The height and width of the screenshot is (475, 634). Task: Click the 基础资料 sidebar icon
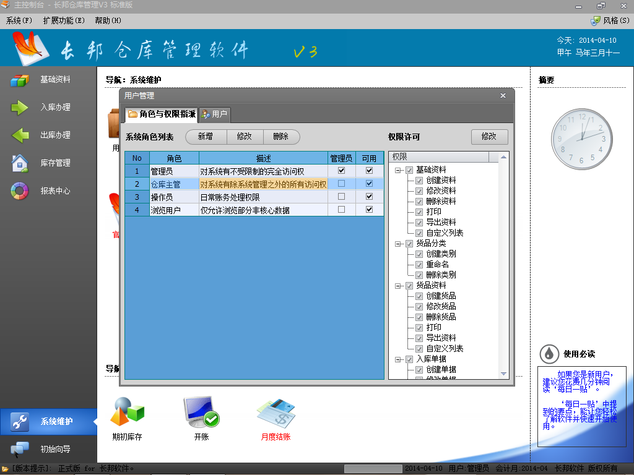tap(20, 80)
